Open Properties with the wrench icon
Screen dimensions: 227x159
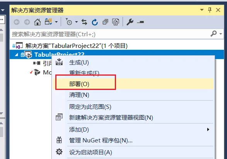coord(130,22)
